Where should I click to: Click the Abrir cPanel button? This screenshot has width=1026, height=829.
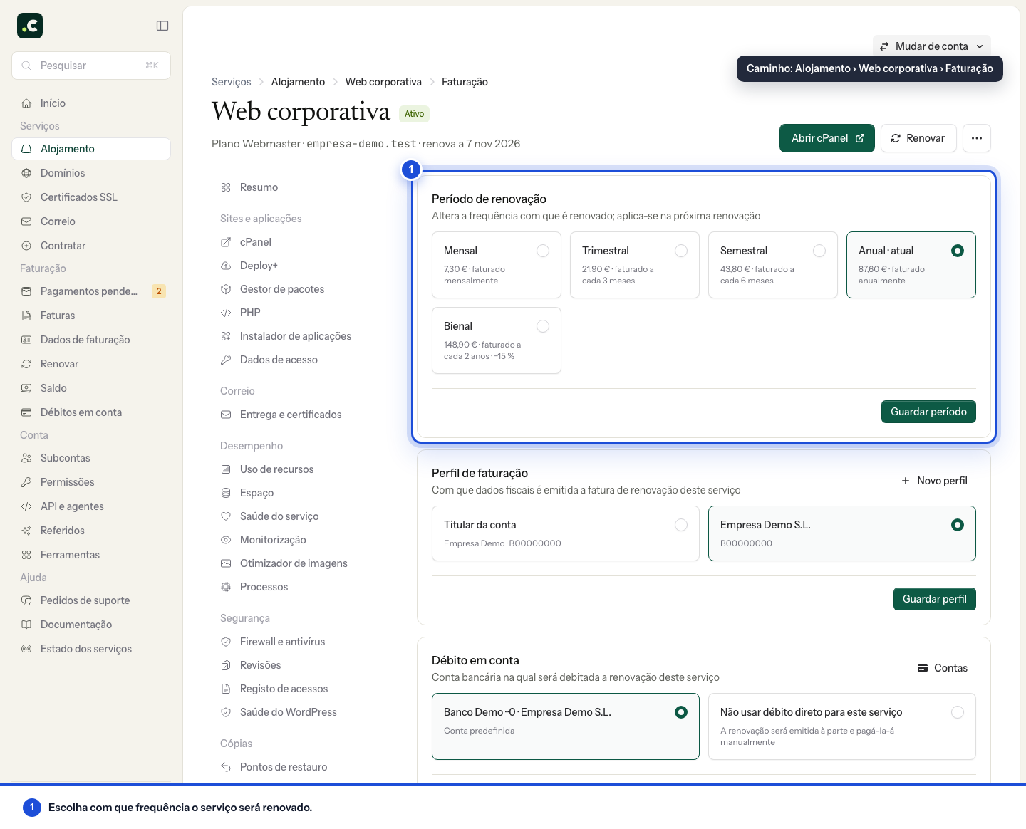[827, 138]
